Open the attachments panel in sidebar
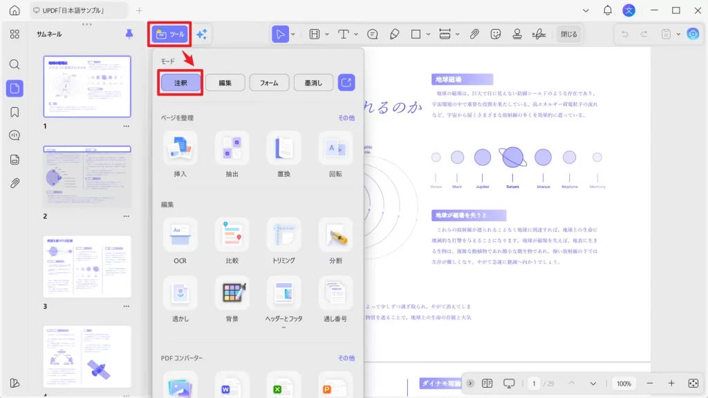708x398 pixels. (x=15, y=183)
